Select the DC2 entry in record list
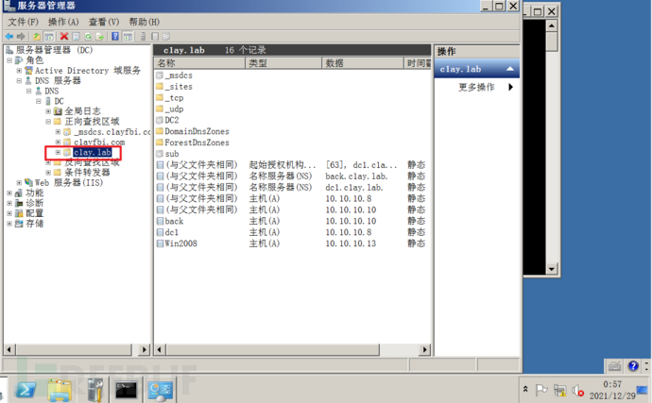652x403 pixels. point(167,121)
